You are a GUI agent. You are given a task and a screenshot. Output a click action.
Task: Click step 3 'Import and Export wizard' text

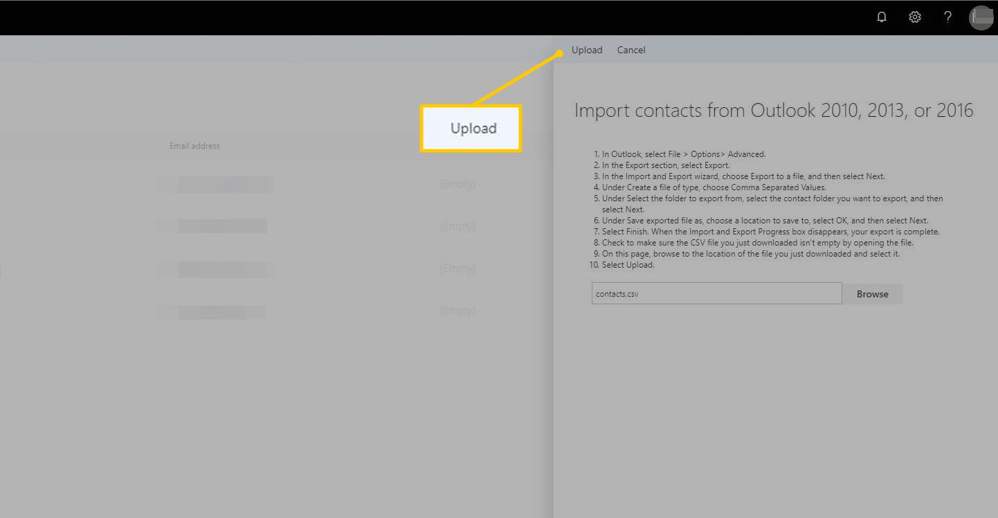[743, 176]
